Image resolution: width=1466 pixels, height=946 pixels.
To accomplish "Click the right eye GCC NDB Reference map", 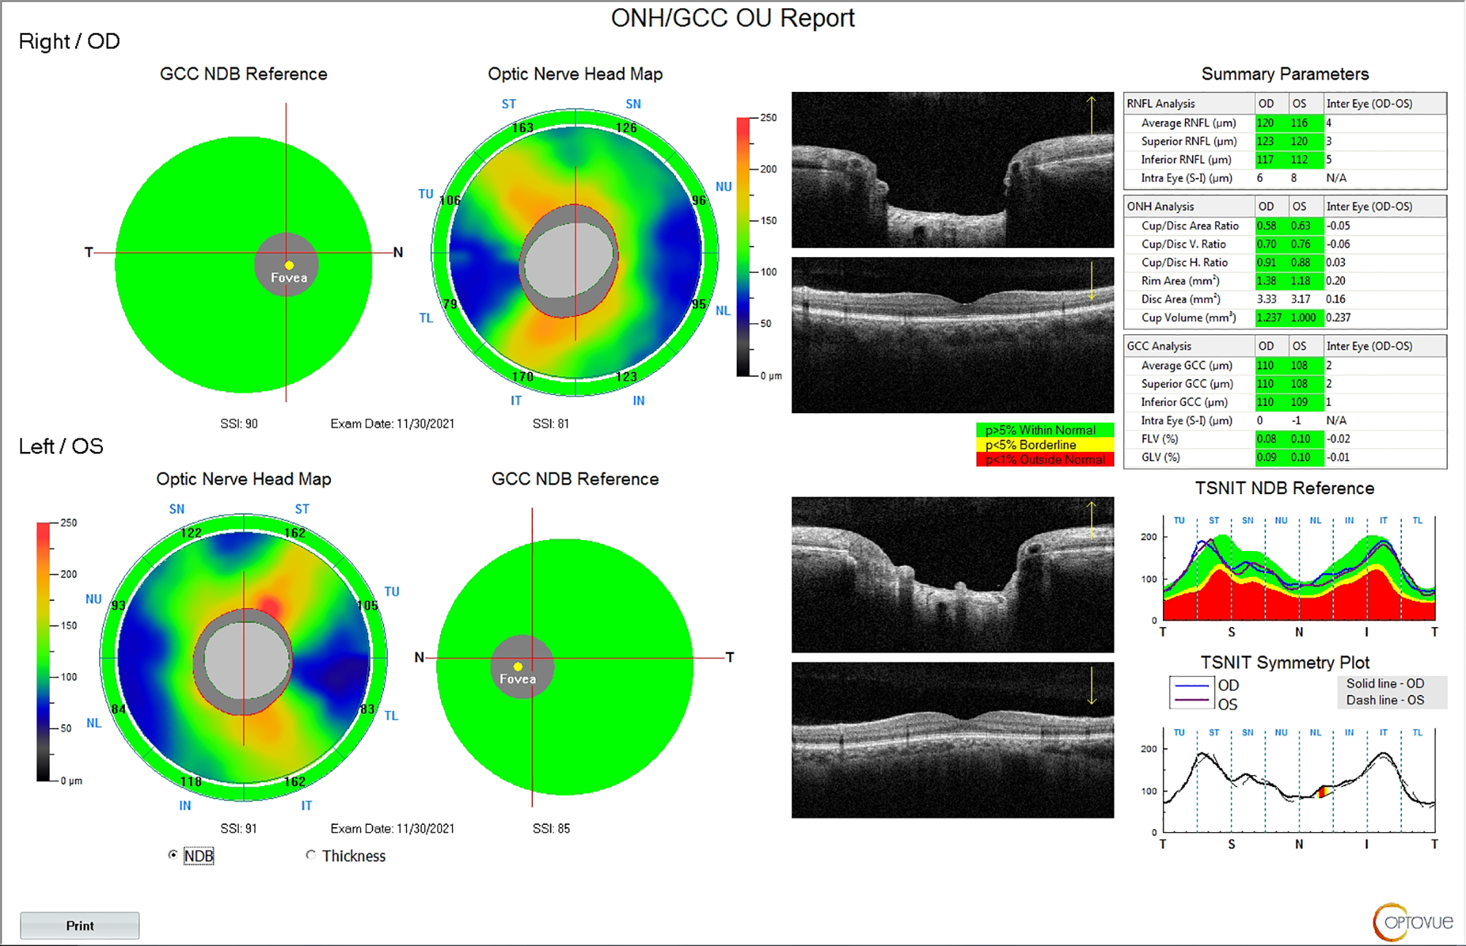I will [x=243, y=264].
